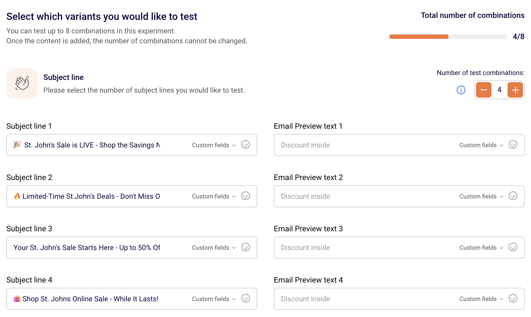Click into Subject line 2 text field
The width and height of the screenshot is (531, 317).
pyautogui.click(x=91, y=196)
